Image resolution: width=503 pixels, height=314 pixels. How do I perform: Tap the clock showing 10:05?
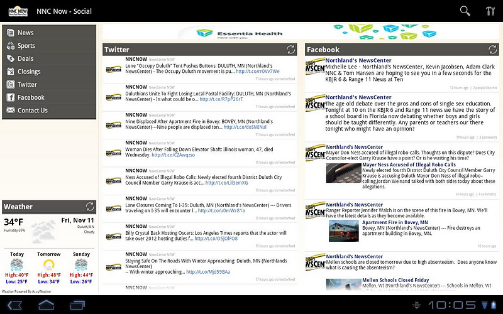click(451, 305)
